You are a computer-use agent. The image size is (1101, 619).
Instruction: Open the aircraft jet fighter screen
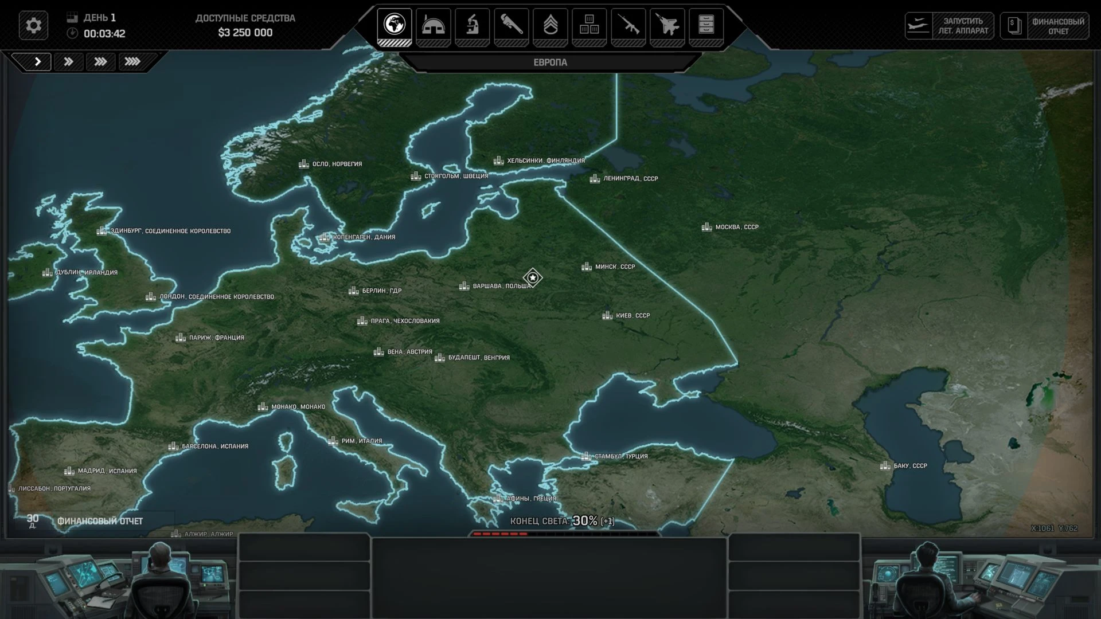click(x=667, y=26)
